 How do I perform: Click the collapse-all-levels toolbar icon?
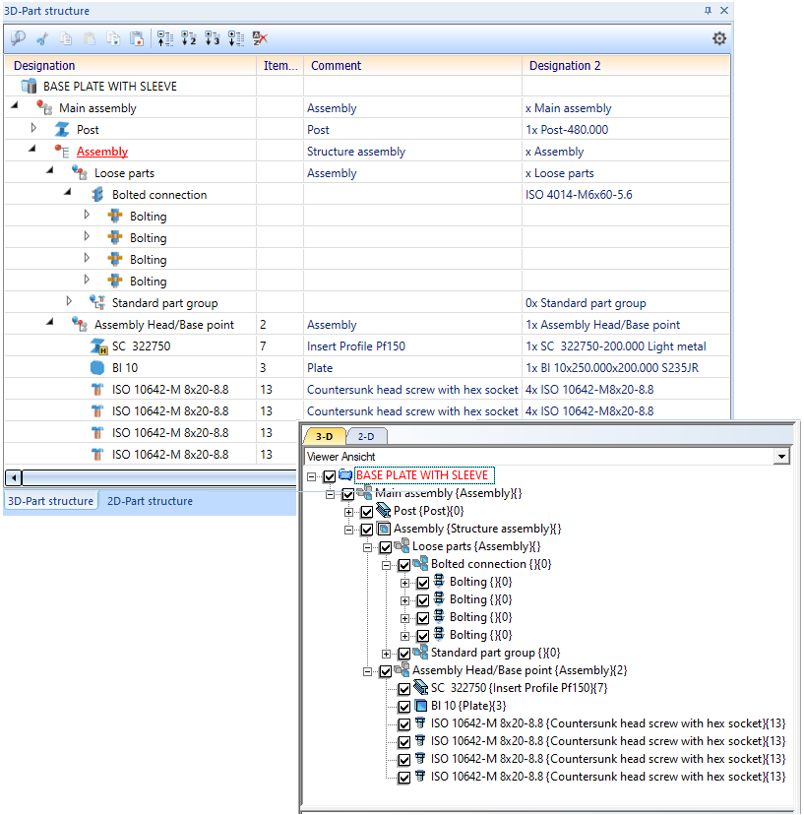point(164,39)
